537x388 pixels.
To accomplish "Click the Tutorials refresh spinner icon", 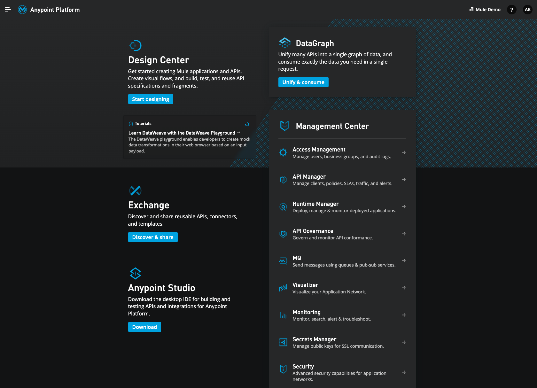I will [x=247, y=124].
